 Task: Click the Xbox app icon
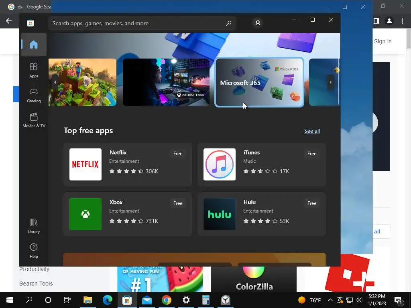[x=85, y=214]
